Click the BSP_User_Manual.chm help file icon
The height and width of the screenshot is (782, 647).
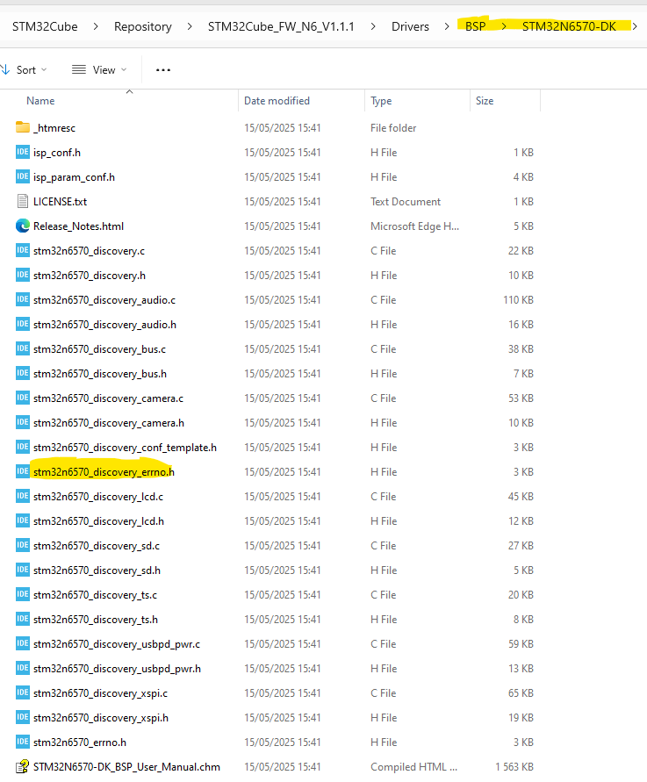pyautogui.click(x=23, y=766)
